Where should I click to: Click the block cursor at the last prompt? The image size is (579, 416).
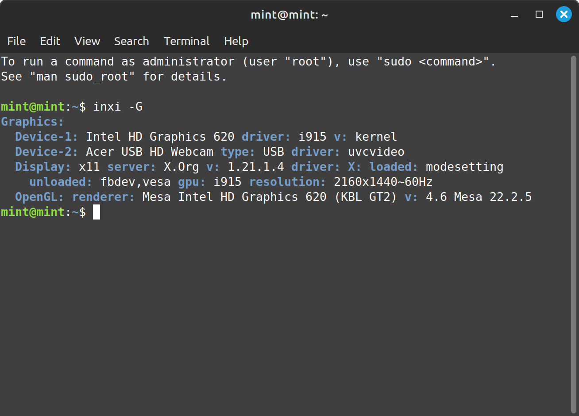pyautogui.click(x=96, y=212)
